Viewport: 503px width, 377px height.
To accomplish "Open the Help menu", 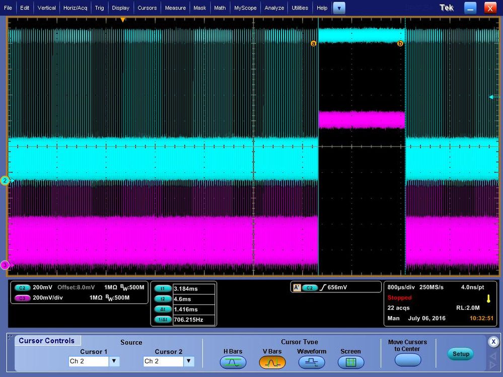I will coord(322,8).
